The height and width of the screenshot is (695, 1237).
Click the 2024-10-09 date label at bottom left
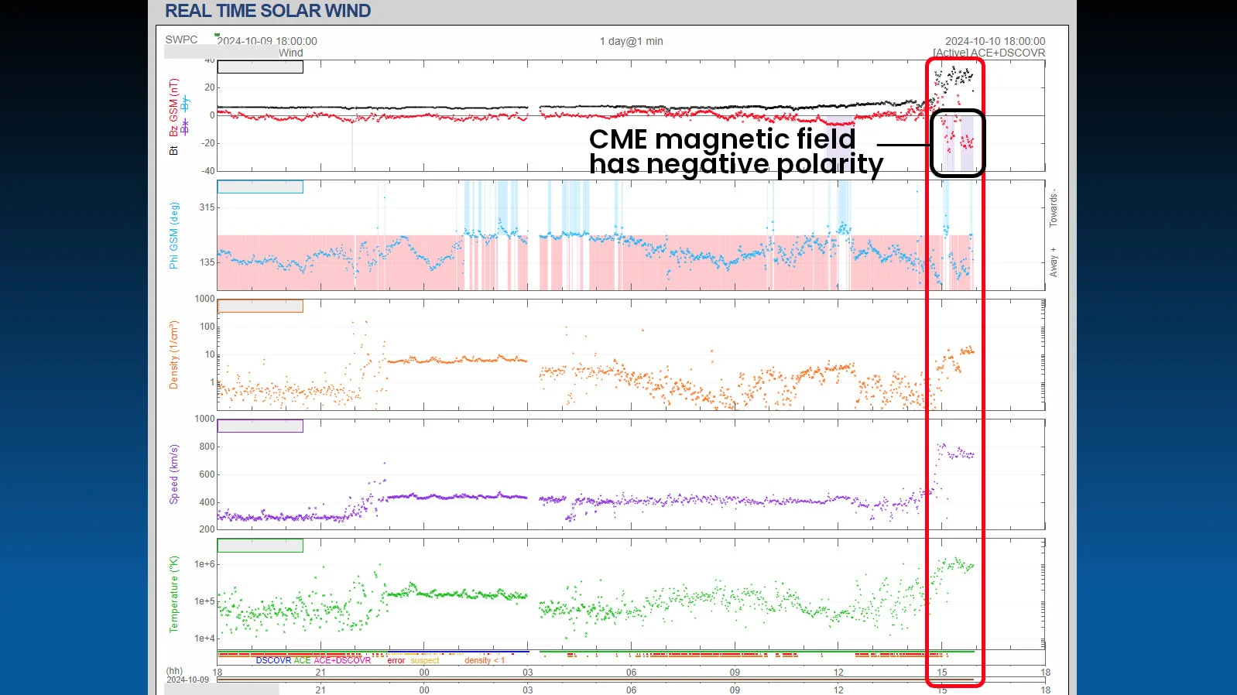coord(188,680)
